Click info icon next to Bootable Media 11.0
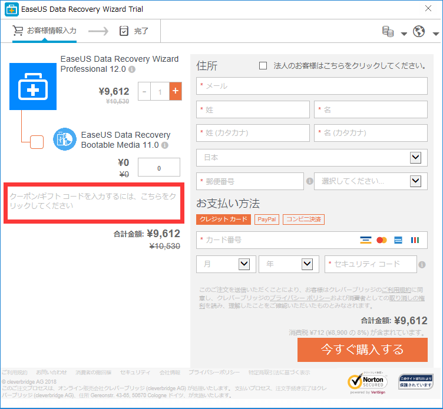Image resolution: width=443 pixels, height=409 pixels. pyautogui.click(x=165, y=145)
